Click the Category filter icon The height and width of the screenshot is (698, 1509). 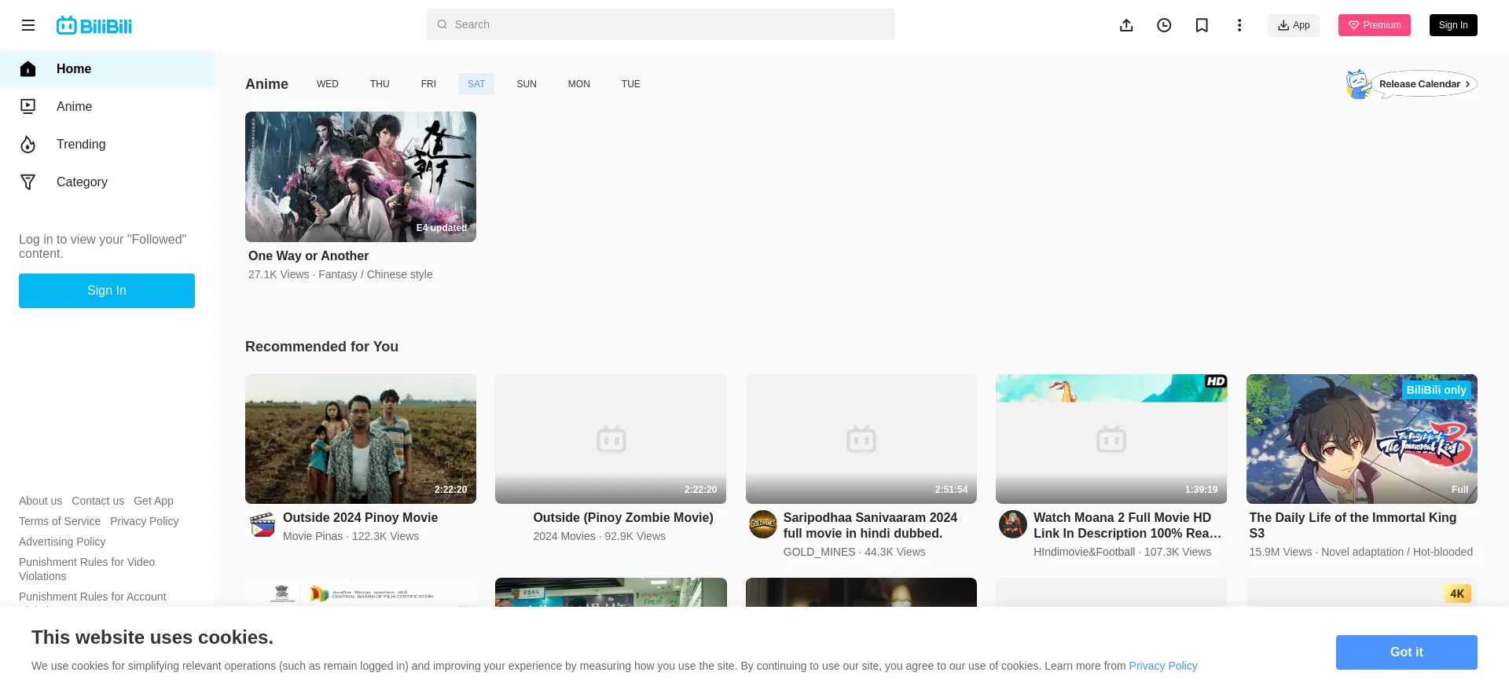(x=28, y=182)
